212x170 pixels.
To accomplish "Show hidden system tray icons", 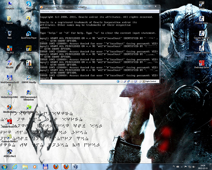I will point(182,167).
